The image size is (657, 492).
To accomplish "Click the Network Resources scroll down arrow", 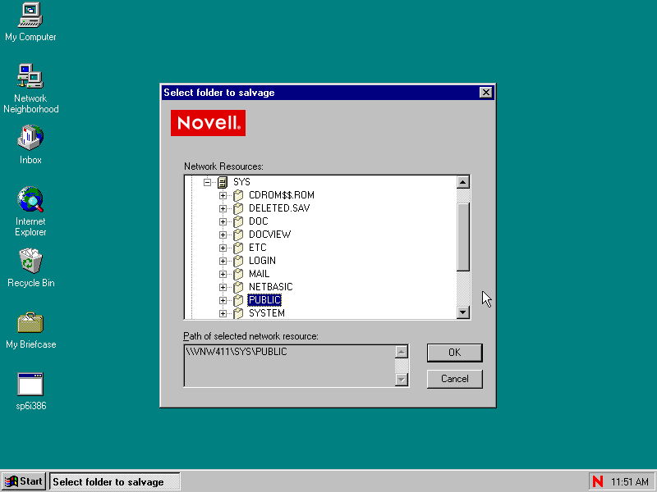I will (463, 312).
